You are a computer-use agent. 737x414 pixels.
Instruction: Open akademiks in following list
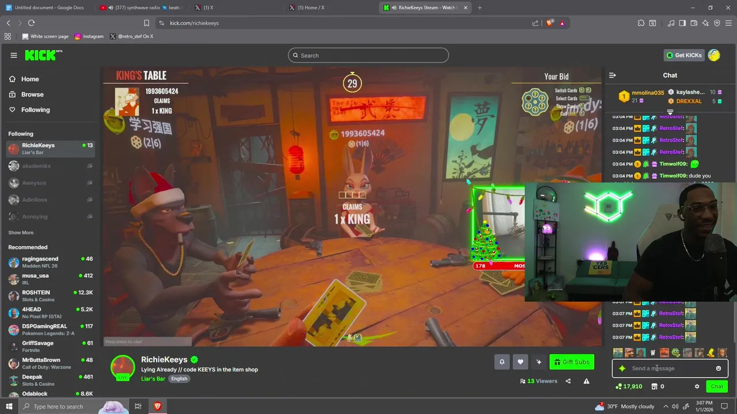(51, 166)
